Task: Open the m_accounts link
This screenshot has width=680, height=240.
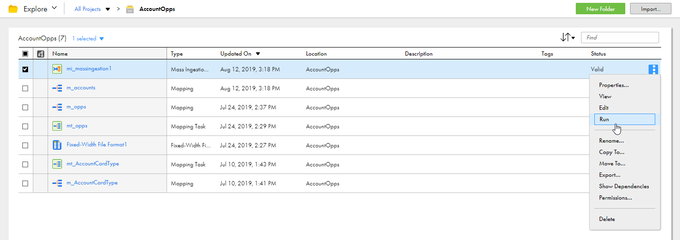Action: click(81, 87)
